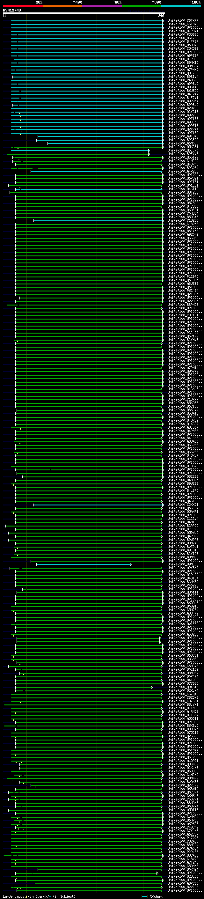Click label UniRef100_B9SIV4

183,77
